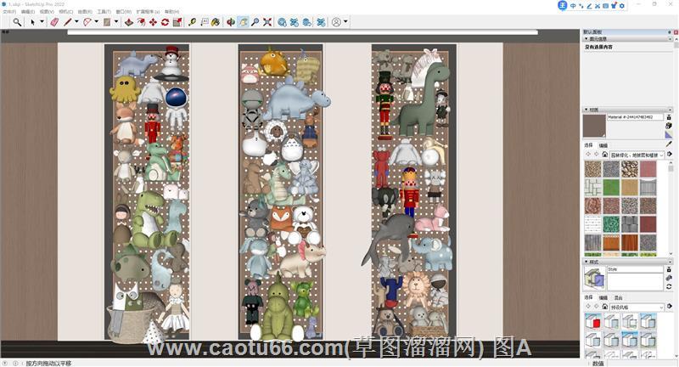The image size is (679, 367).
Task: Open the Draw menu
Action: point(84,12)
